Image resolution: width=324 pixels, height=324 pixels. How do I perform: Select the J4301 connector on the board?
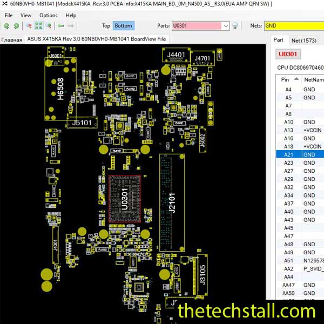[56, 245]
